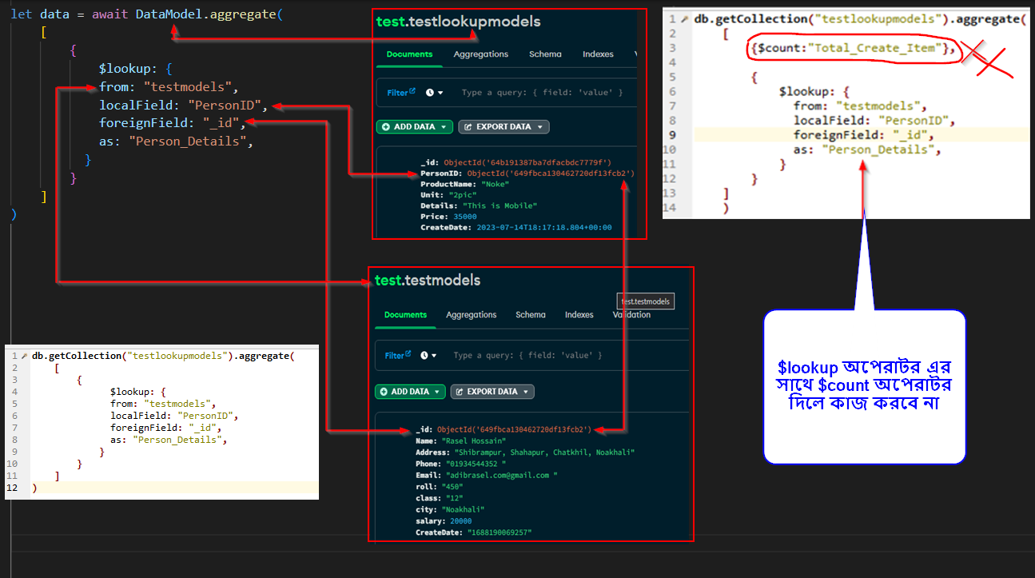Click the pencil icon on line 1 of bottom-left editor
Image resolution: width=1035 pixels, height=578 pixels.
[25, 355]
